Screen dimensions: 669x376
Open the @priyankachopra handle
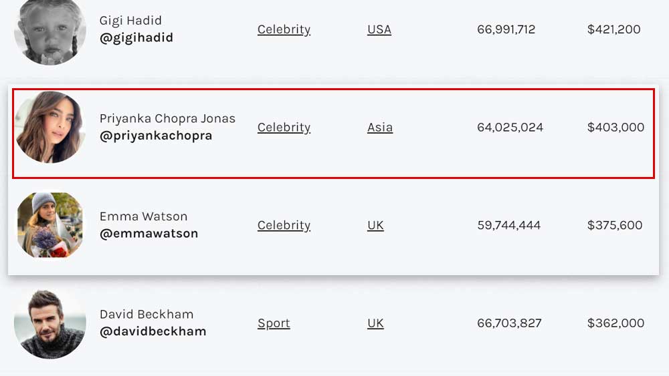click(156, 136)
